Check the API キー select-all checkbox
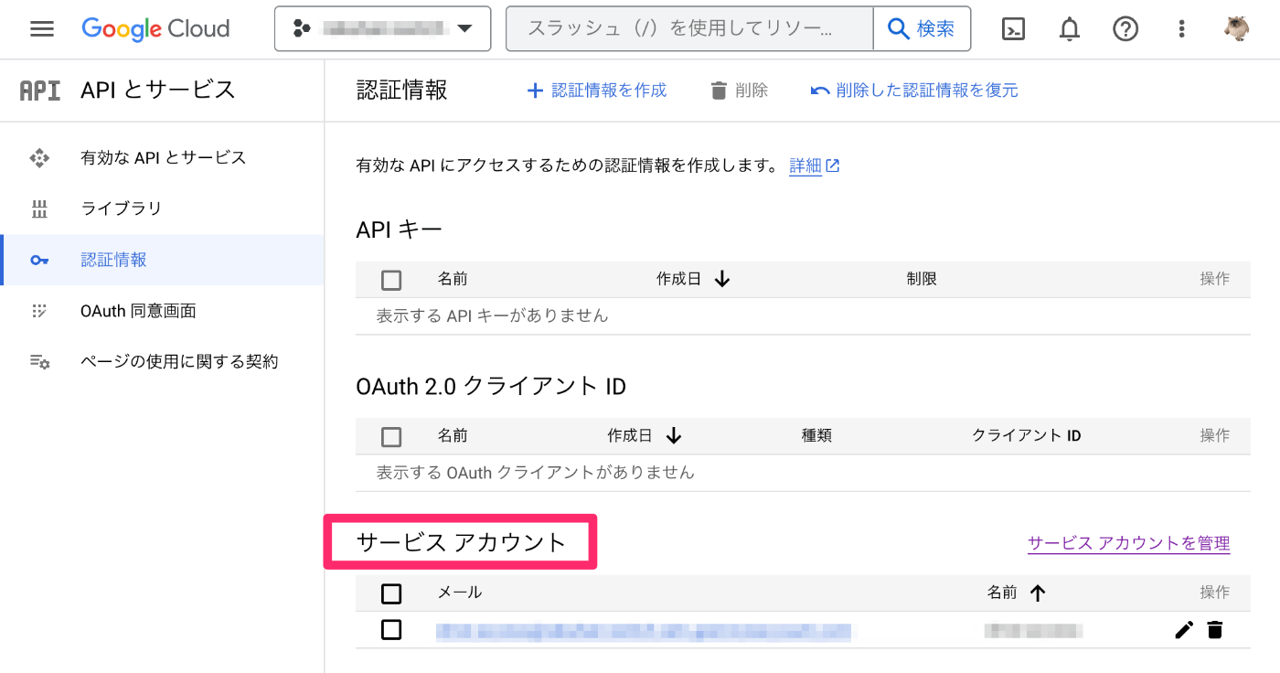 [391, 280]
